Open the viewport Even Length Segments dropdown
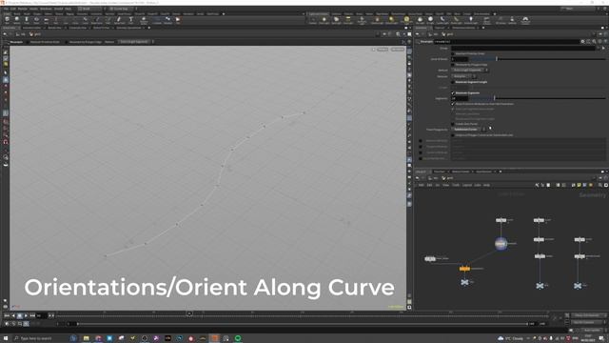 135,42
